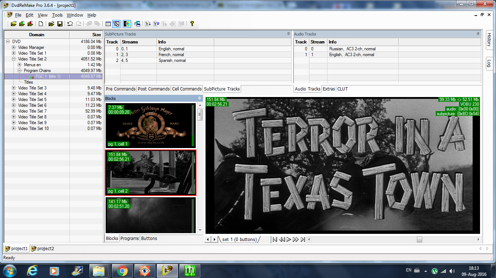The width and height of the screenshot is (496, 278).
Task: Open the Window menu
Action: click(x=75, y=15)
